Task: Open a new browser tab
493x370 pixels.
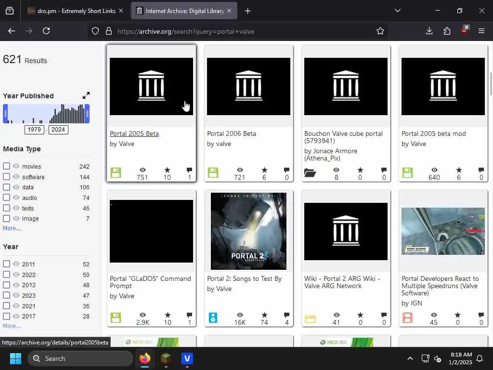Action: pyautogui.click(x=247, y=11)
